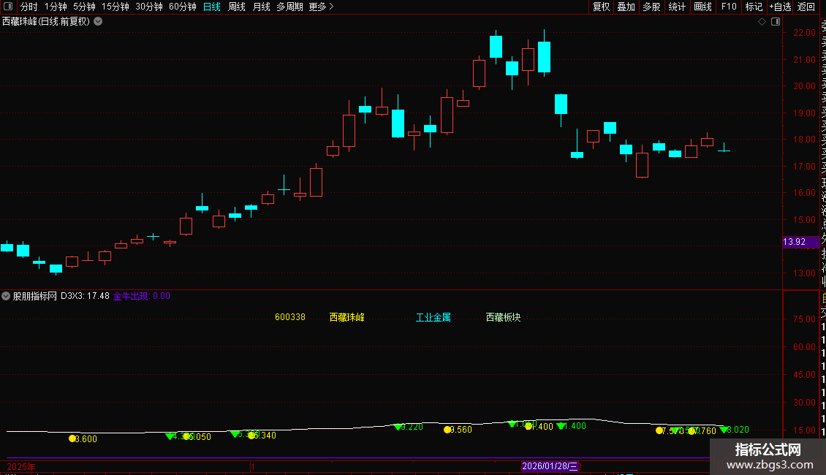Select the 60分钟 period tab
This screenshot has height=475, width=826.
pyautogui.click(x=182, y=7)
